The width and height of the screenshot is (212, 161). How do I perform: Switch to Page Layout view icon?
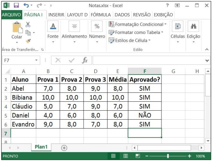pyautogui.click(x=126, y=156)
